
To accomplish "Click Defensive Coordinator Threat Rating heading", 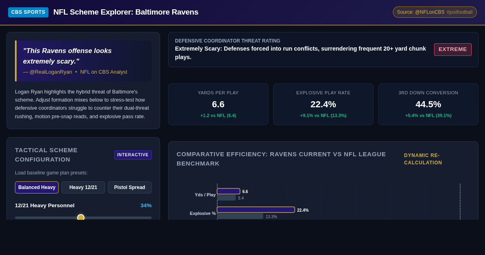I will tap(228, 41).
